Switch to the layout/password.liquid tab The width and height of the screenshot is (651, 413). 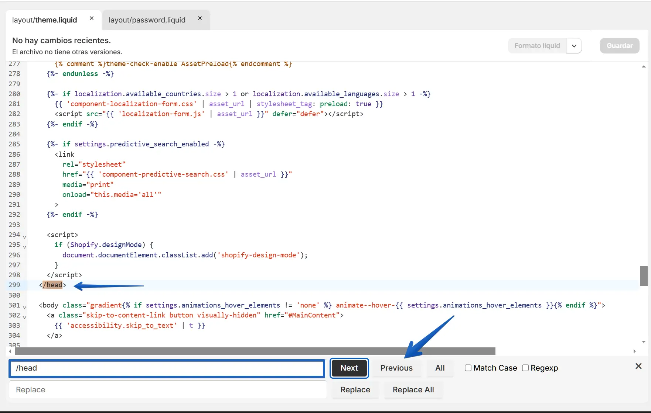click(147, 20)
